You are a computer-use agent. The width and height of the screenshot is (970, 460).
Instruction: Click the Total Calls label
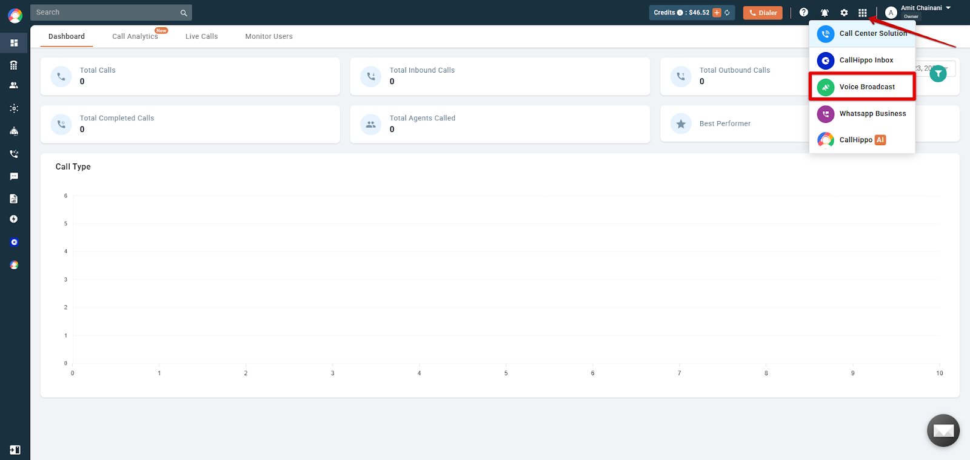pyautogui.click(x=98, y=70)
